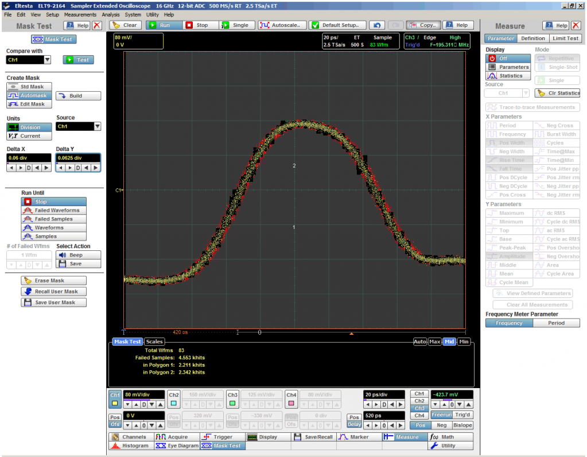Open the Eye Diagram panel

176,446
